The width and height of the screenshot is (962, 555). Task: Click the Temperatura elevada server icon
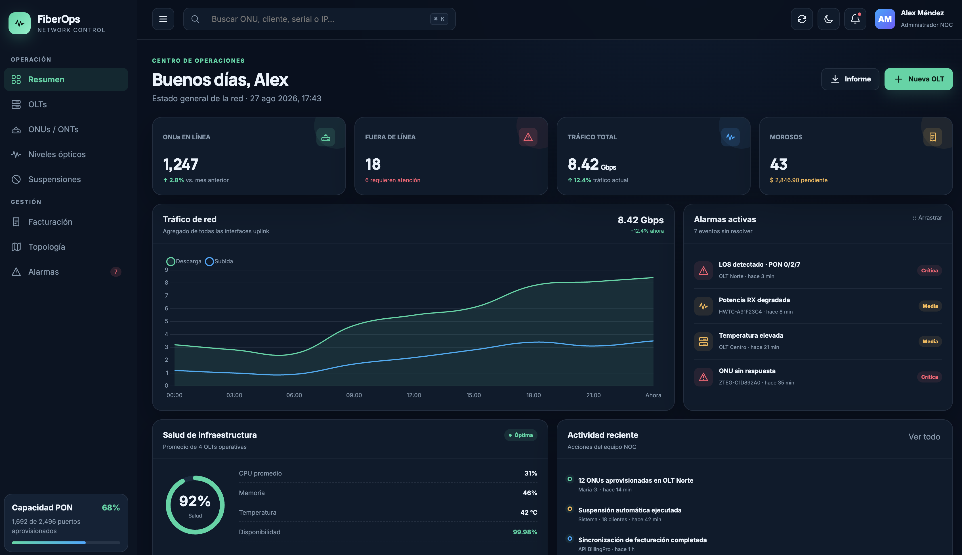click(x=703, y=342)
